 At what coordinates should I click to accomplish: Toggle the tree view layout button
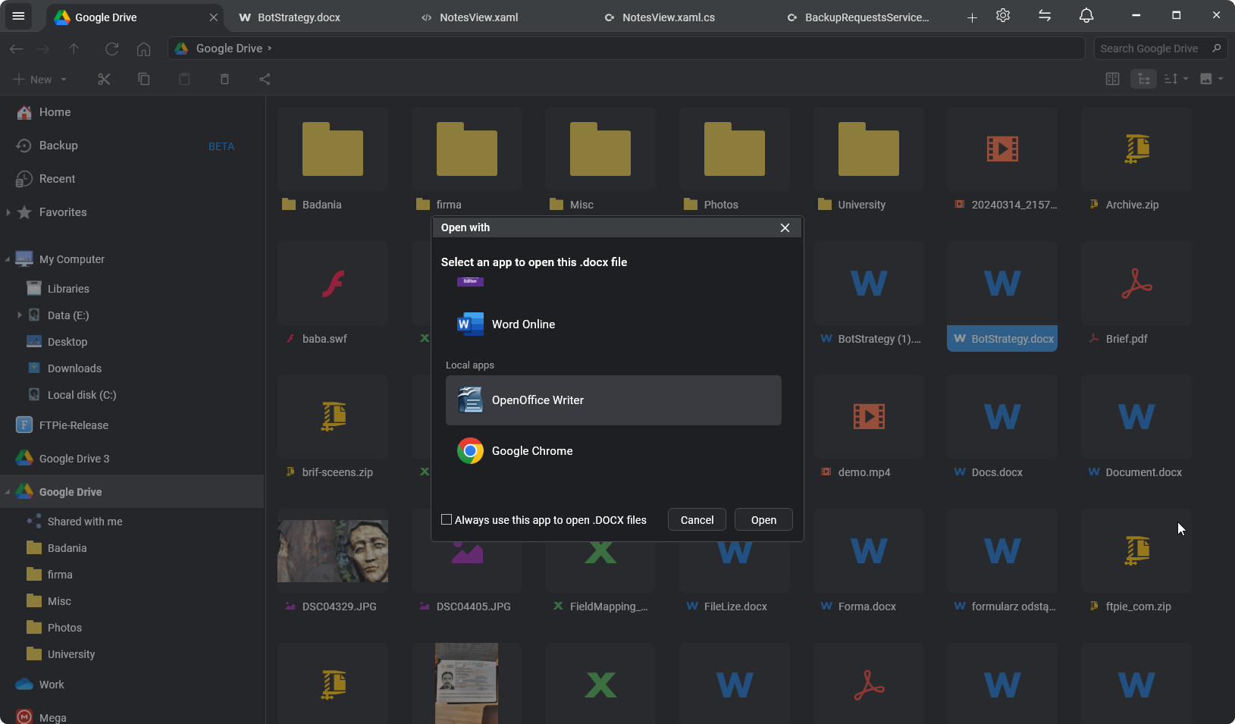(1143, 79)
